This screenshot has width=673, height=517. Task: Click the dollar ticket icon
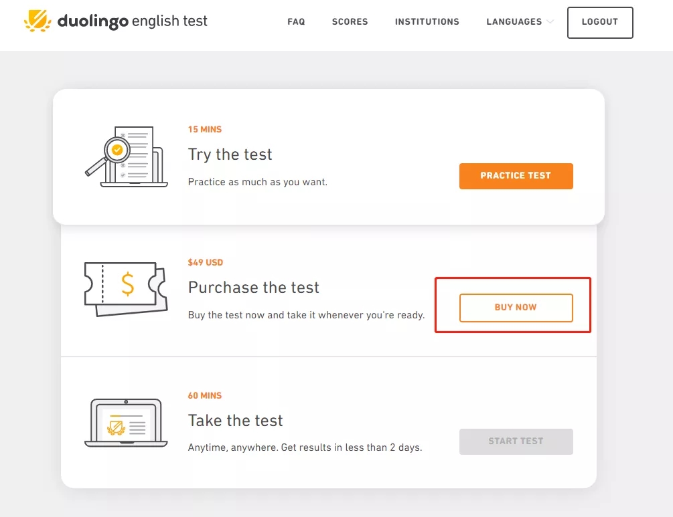(x=125, y=288)
